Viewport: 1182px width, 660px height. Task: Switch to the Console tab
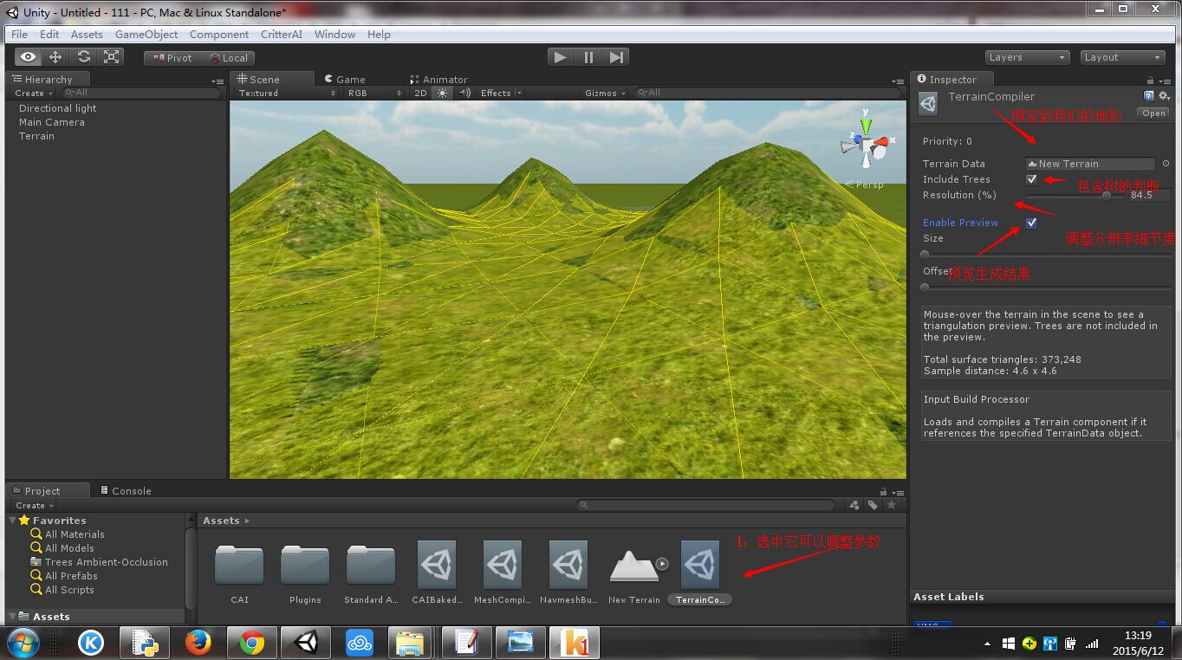click(126, 490)
